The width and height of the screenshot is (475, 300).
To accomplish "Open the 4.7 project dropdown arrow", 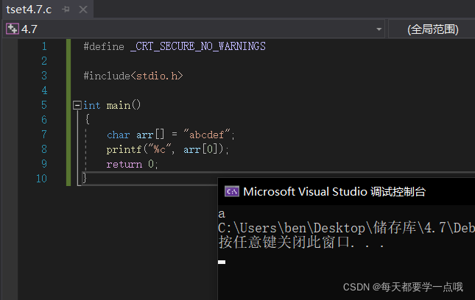I will coord(379,29).
